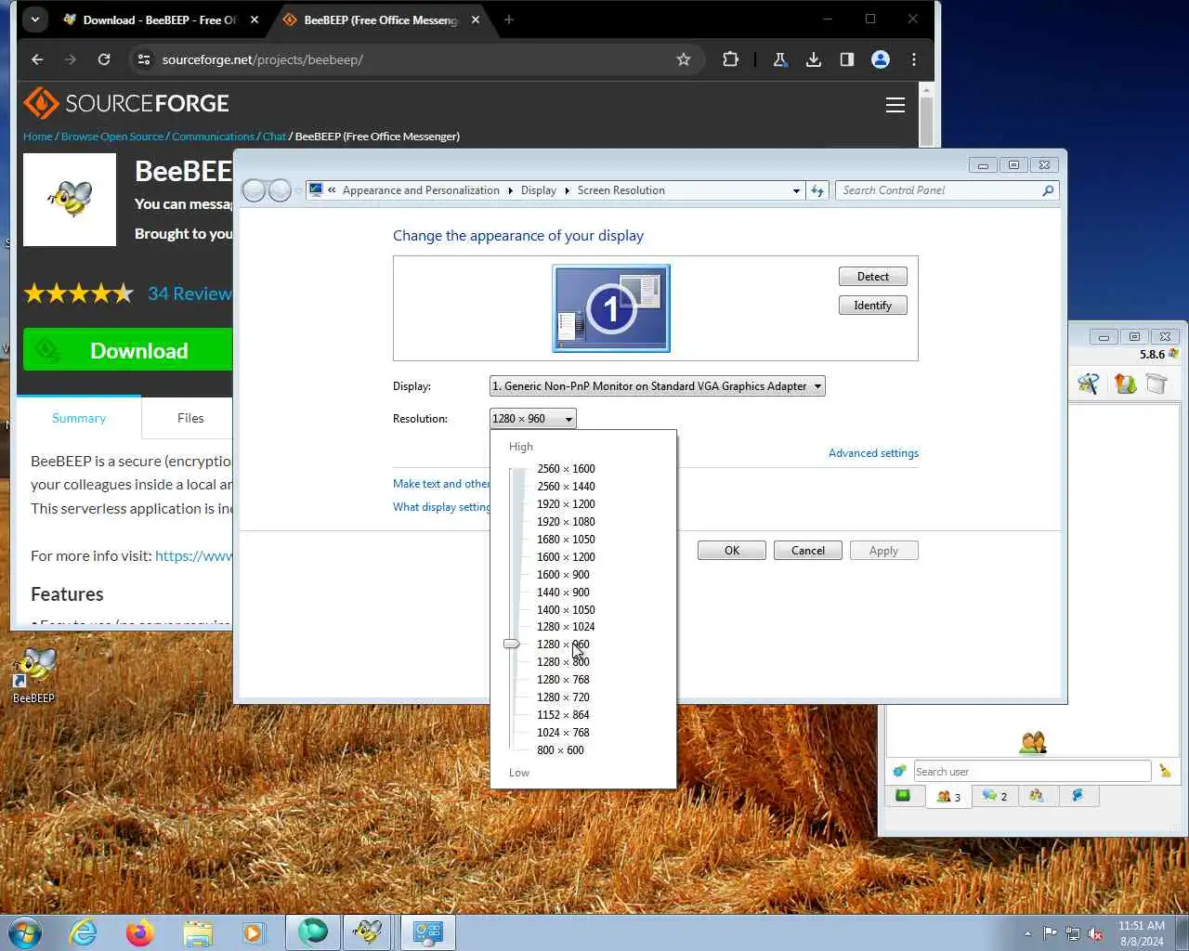
Task: Click Chrome address bar URL
Action: coord(263,59)
